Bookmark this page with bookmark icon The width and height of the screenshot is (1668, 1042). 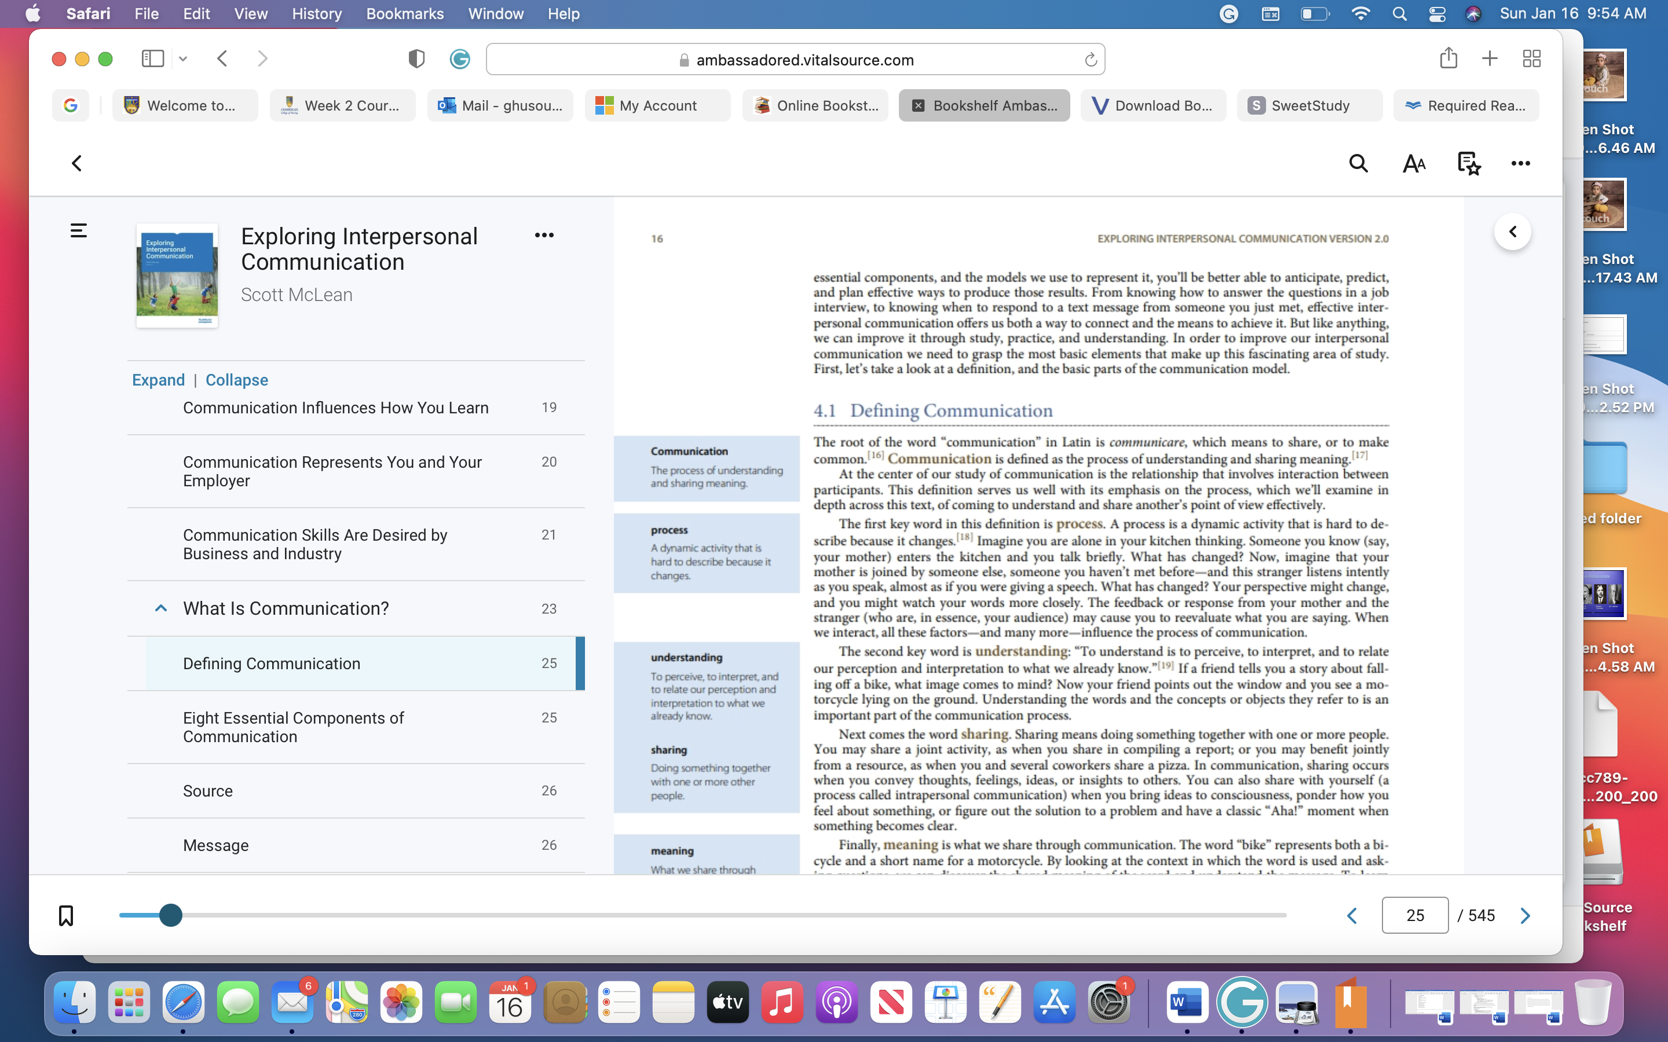(65, 915)
